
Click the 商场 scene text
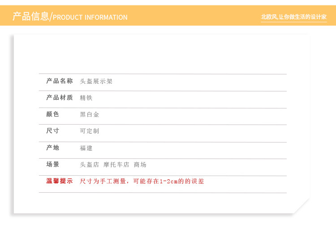140,164
